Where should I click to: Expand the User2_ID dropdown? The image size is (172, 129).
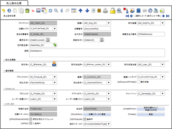(x=109, y=99)
